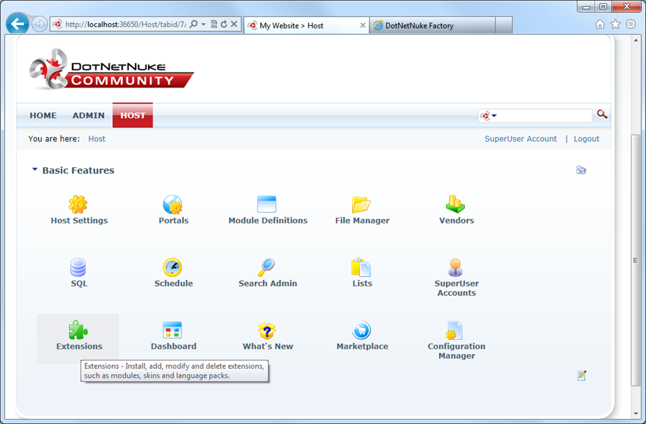The image size is (646, 424).
Task: Open the search type dropdown arrow
Action: [x=494, y=116]
